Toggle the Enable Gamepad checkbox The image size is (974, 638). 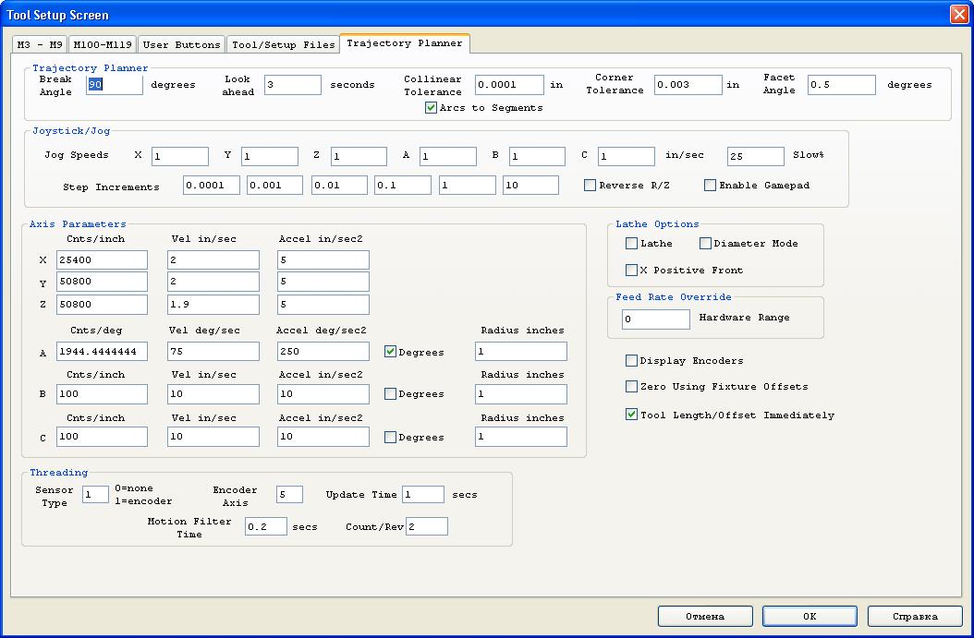pos(710,186)
